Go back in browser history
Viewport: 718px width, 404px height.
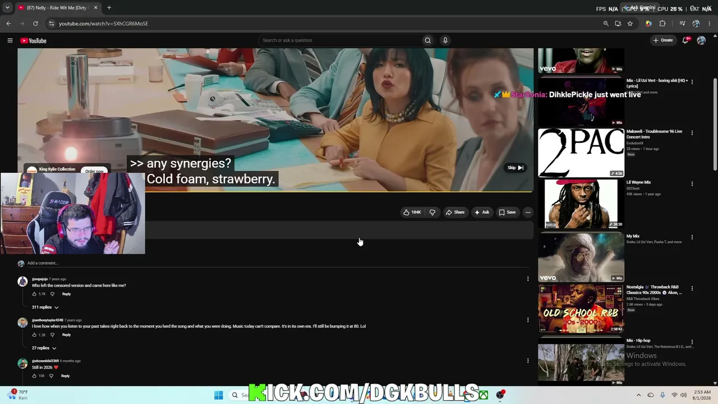(x=8, y=24)
